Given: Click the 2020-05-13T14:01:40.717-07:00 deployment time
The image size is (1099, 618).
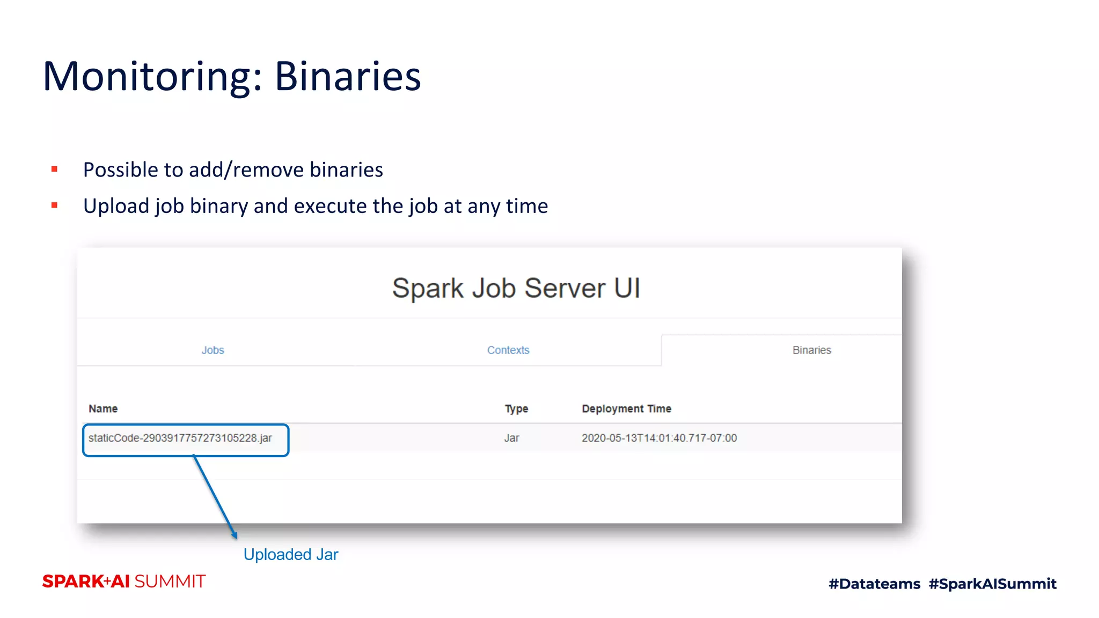Looking at the screenshot, I should pos(659,438).
